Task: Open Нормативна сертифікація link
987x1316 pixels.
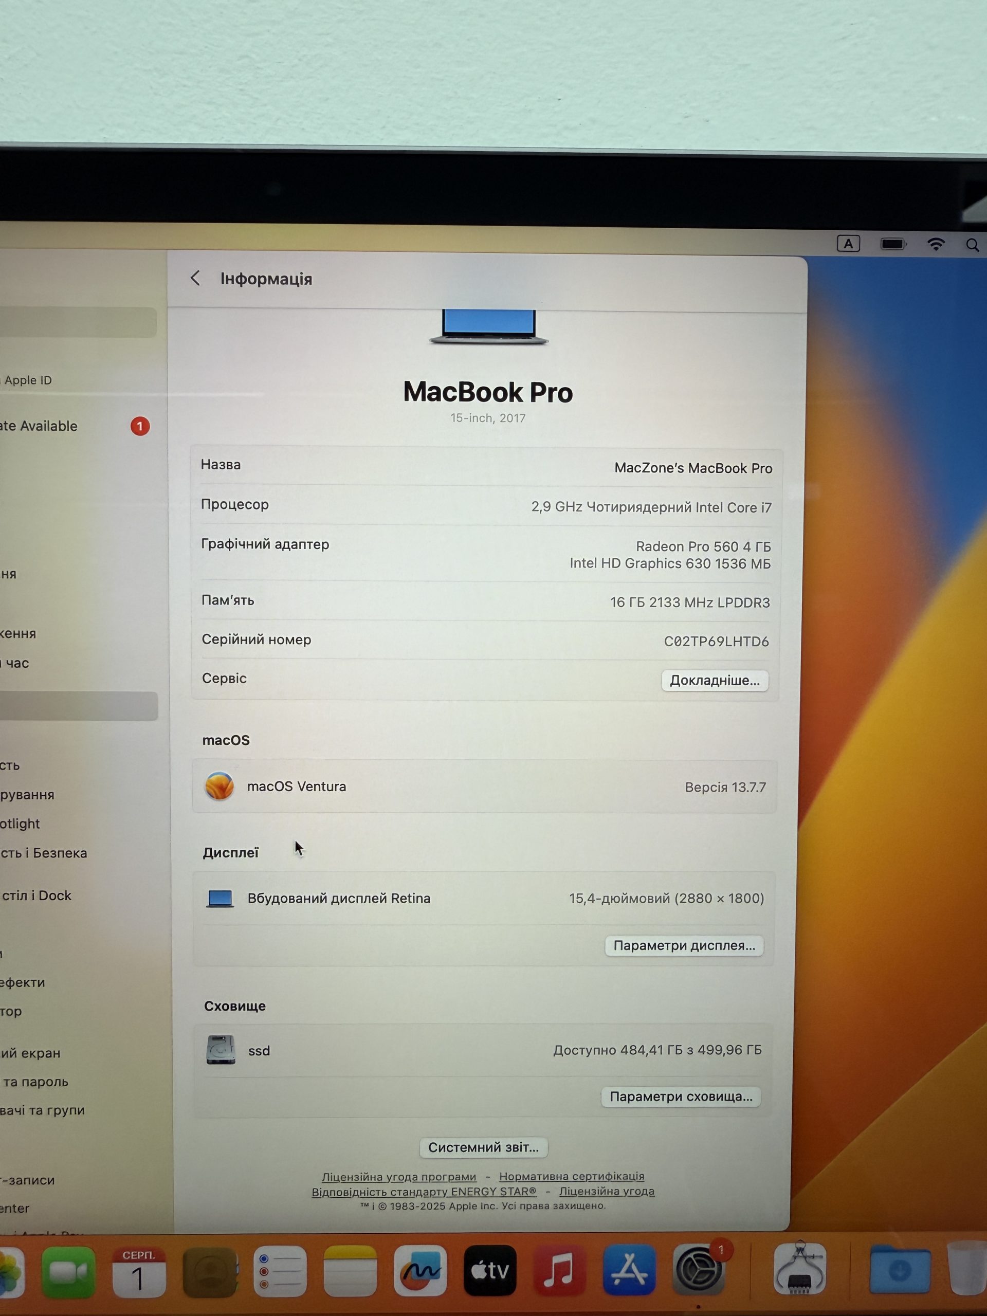Action: pos(571,1176)
